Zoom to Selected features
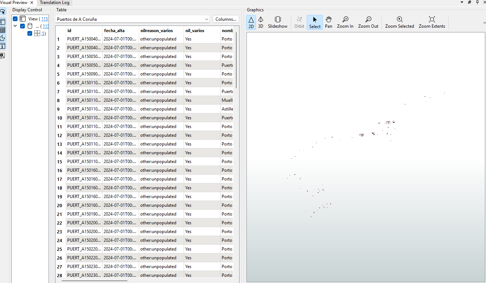 pos(399,22)
